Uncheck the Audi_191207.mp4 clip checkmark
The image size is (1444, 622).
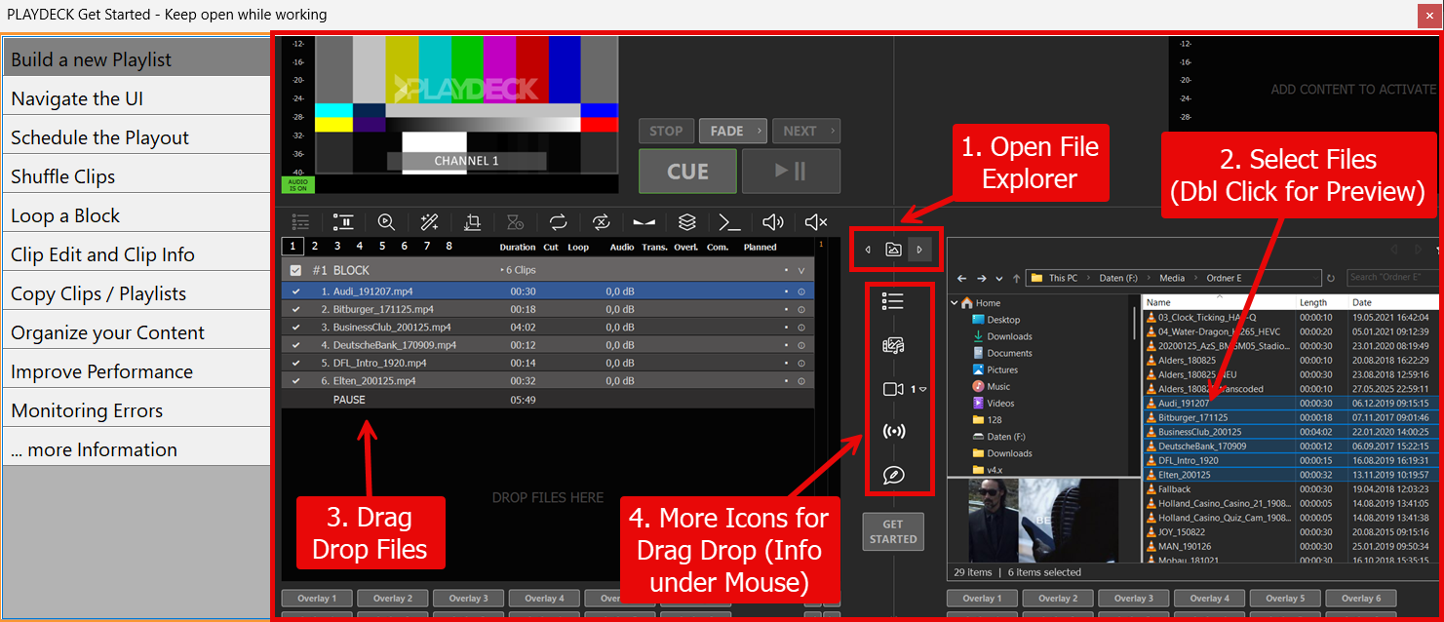pos(296,292)
